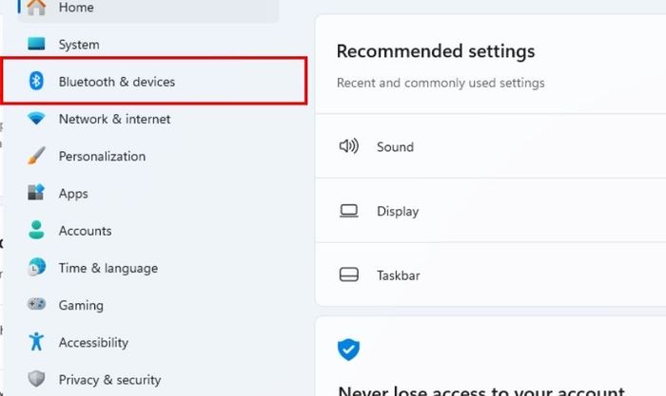Click the Personalization paintbrush icon

[36, 156]
